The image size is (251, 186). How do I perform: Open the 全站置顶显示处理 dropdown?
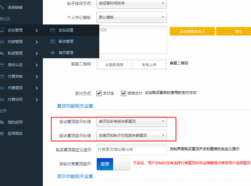[x=131, y=121]
